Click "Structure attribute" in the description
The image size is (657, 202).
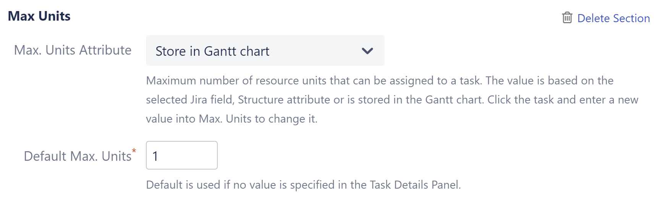click(284, 100)
